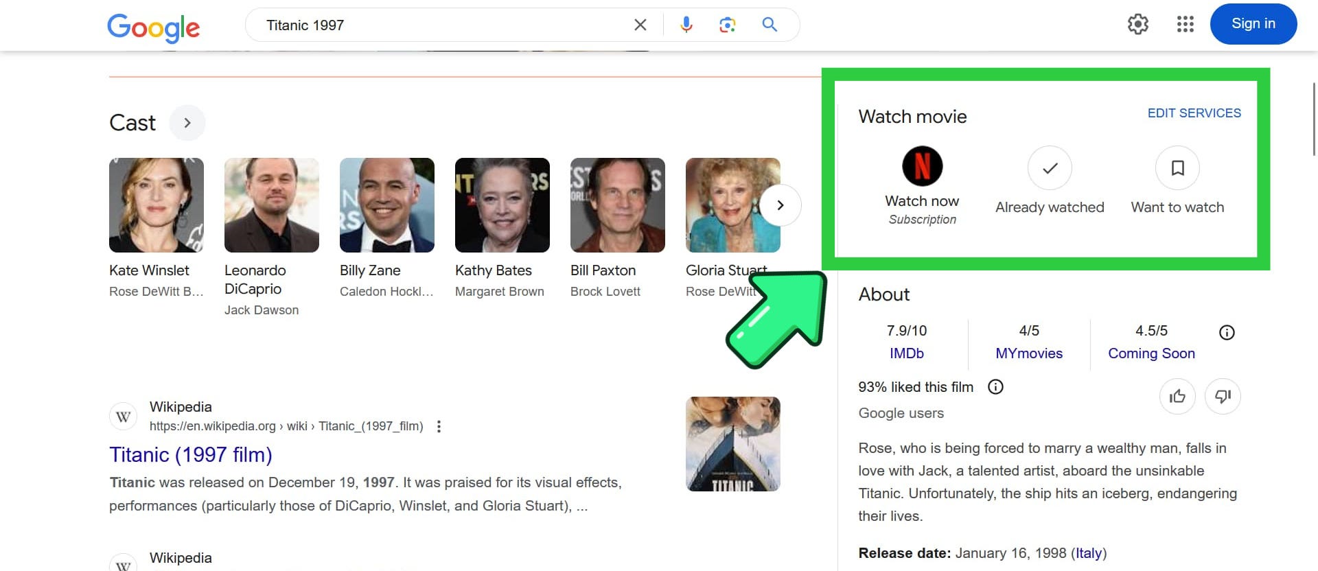Image resolution: width=1318 pixels, height=571 pixels.
Task: Select the Jack Dawson character label
Action: click(x=262, y=310)
